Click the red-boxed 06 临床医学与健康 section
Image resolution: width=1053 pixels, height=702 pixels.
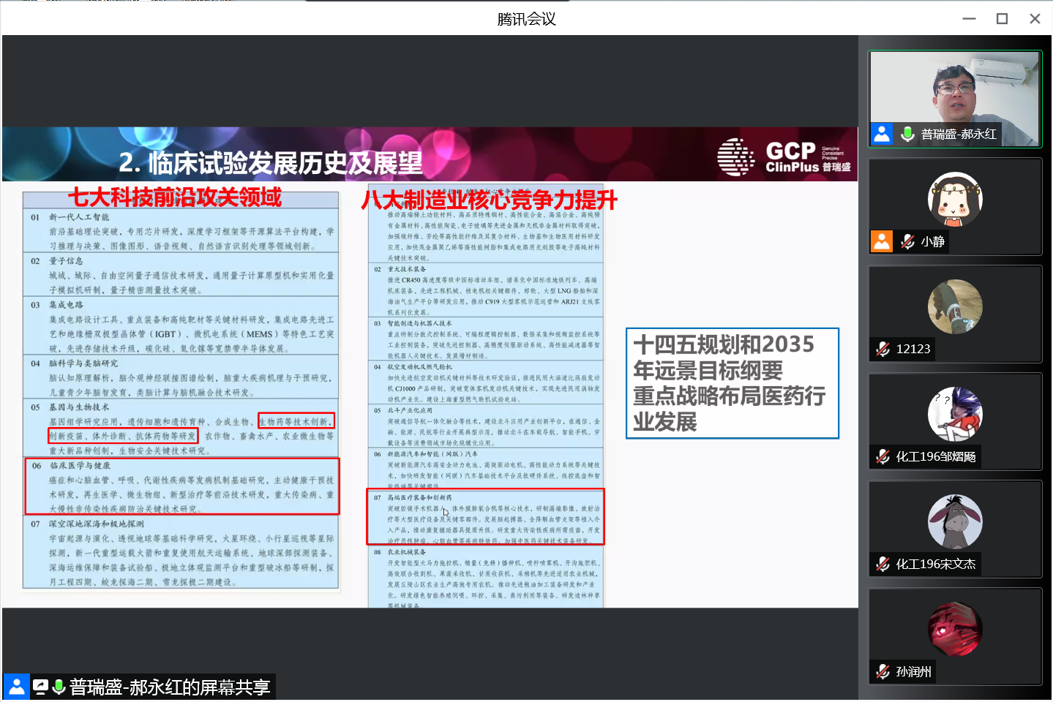point(182,486)
